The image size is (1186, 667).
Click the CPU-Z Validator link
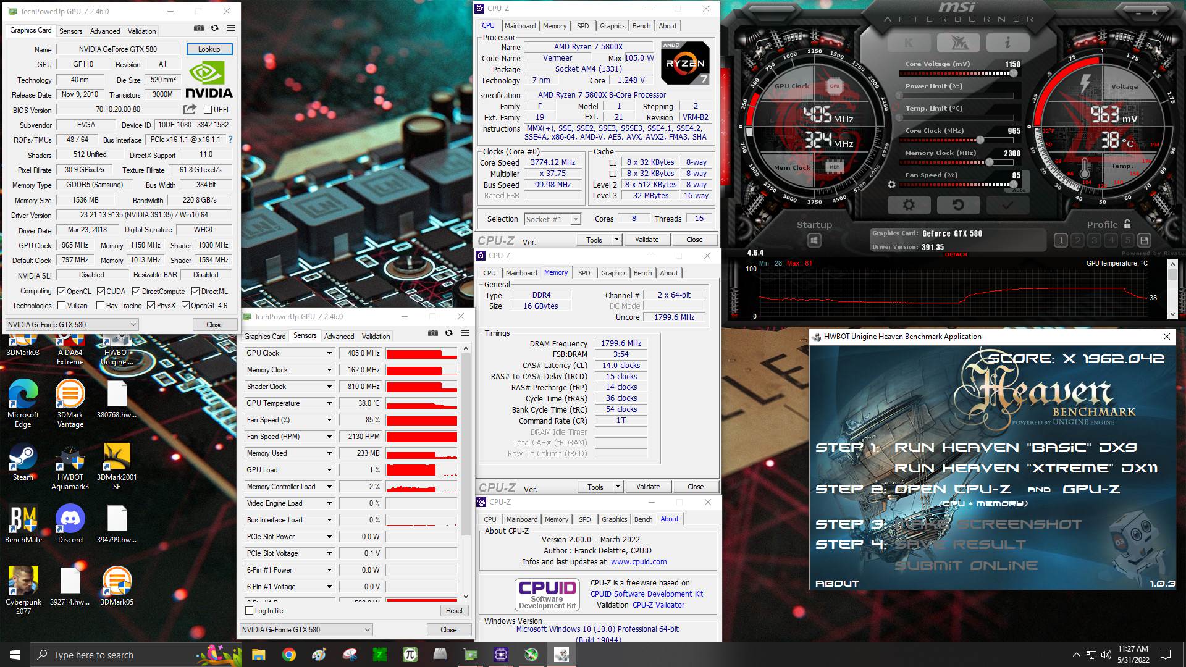point(658,605)
